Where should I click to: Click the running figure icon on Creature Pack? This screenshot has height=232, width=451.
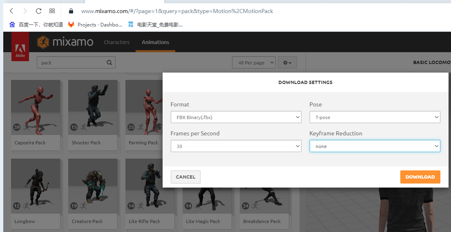83,206
